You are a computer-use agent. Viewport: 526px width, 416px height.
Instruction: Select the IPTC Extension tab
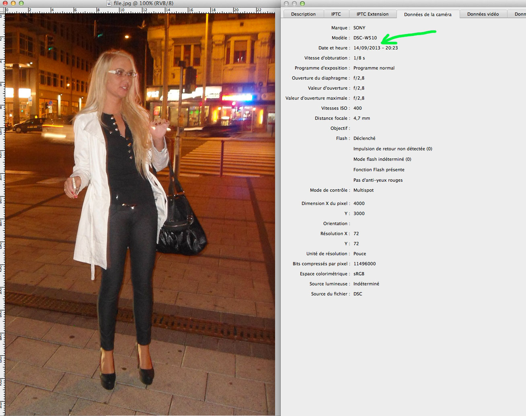[372, 14]
